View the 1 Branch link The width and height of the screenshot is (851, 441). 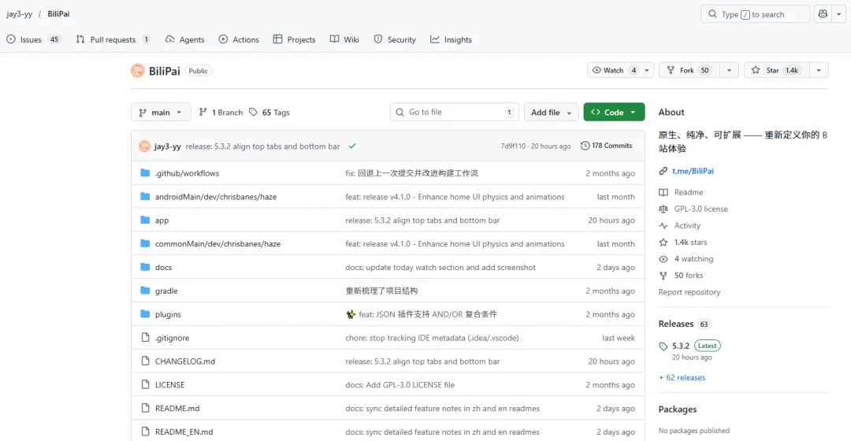tap(221, 113)
